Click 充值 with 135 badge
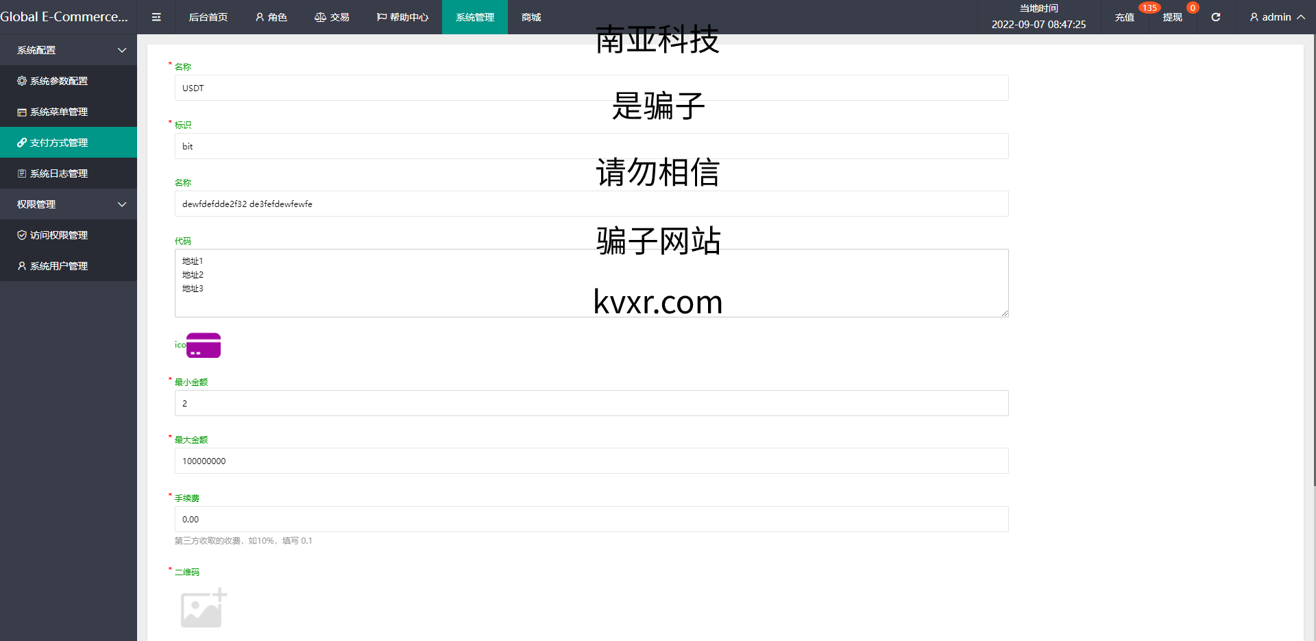The image size is (1316, 641). [x=1125, y=17]
